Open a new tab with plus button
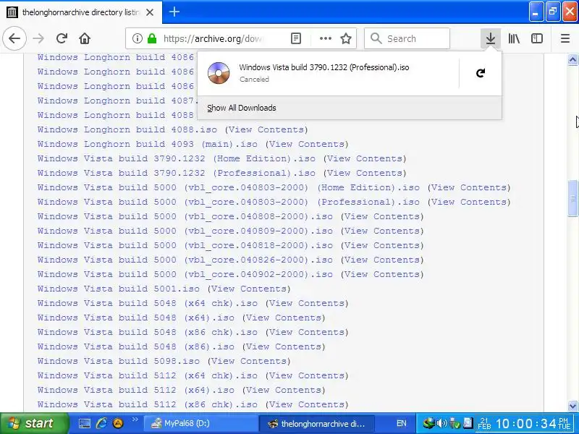This screenshot has height=434, width=579. (174, 12)
